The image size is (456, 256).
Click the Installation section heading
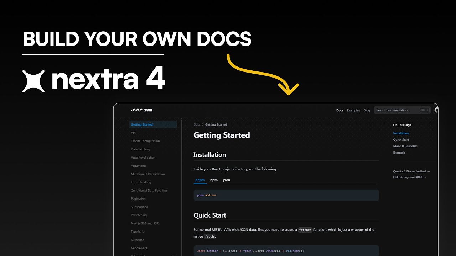coord(210,155)
